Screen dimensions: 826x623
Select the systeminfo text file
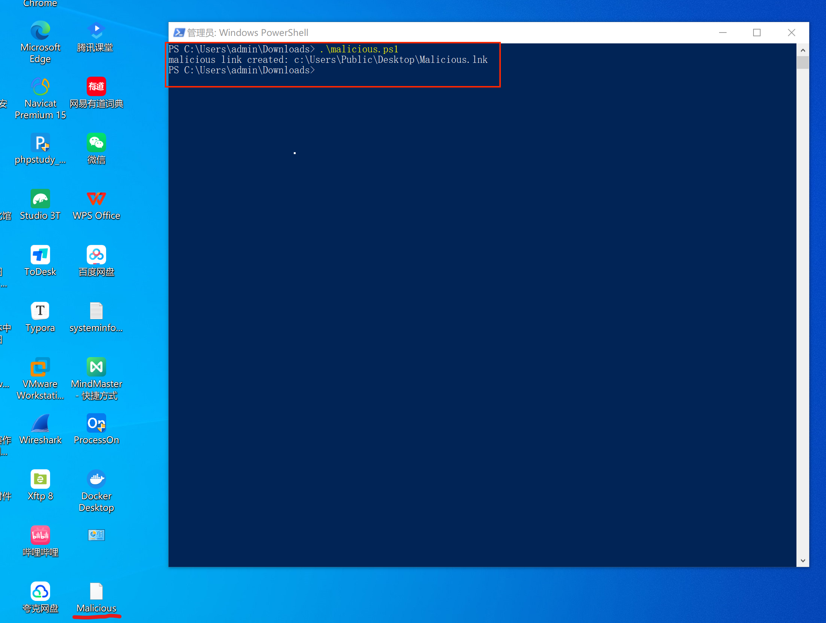(x=96, y=311)
